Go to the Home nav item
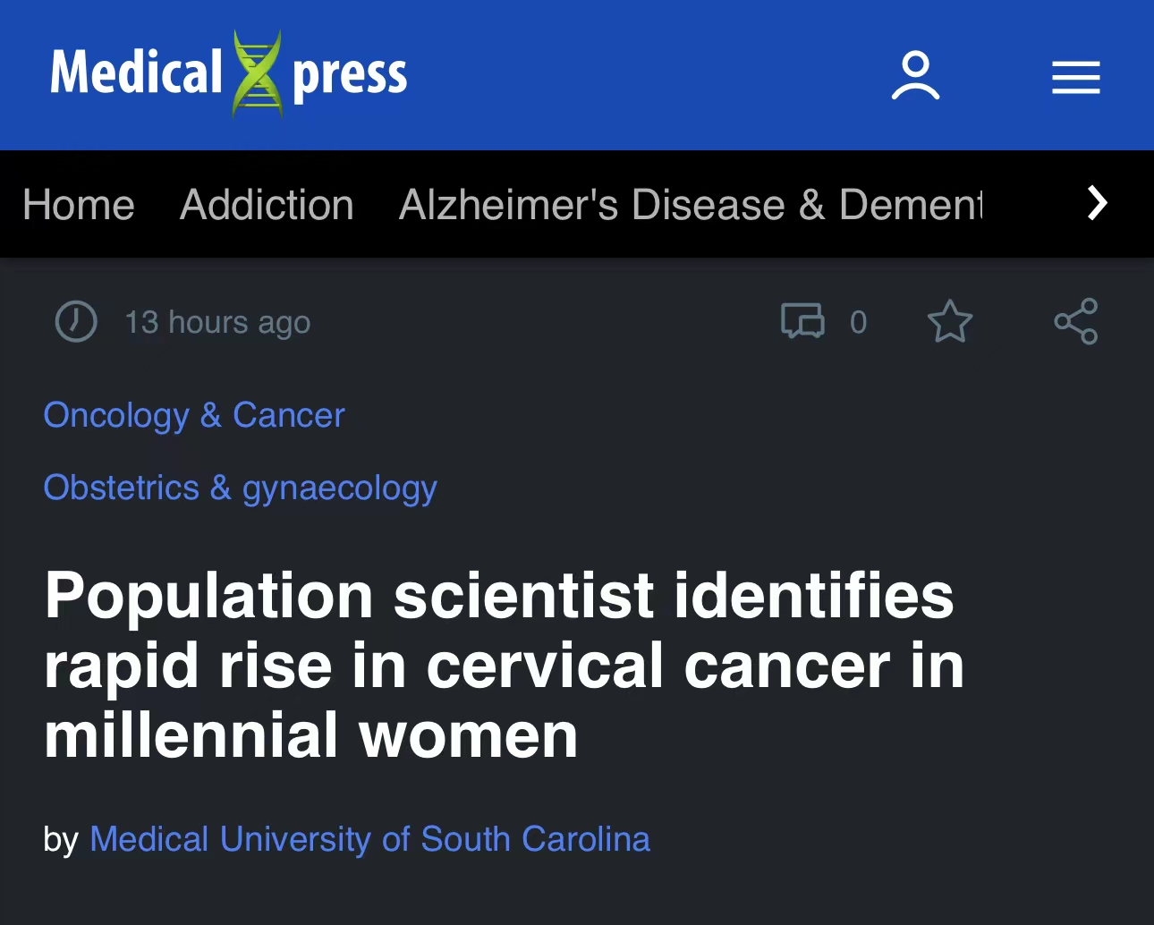1154x925 pixels. point(79,205)
